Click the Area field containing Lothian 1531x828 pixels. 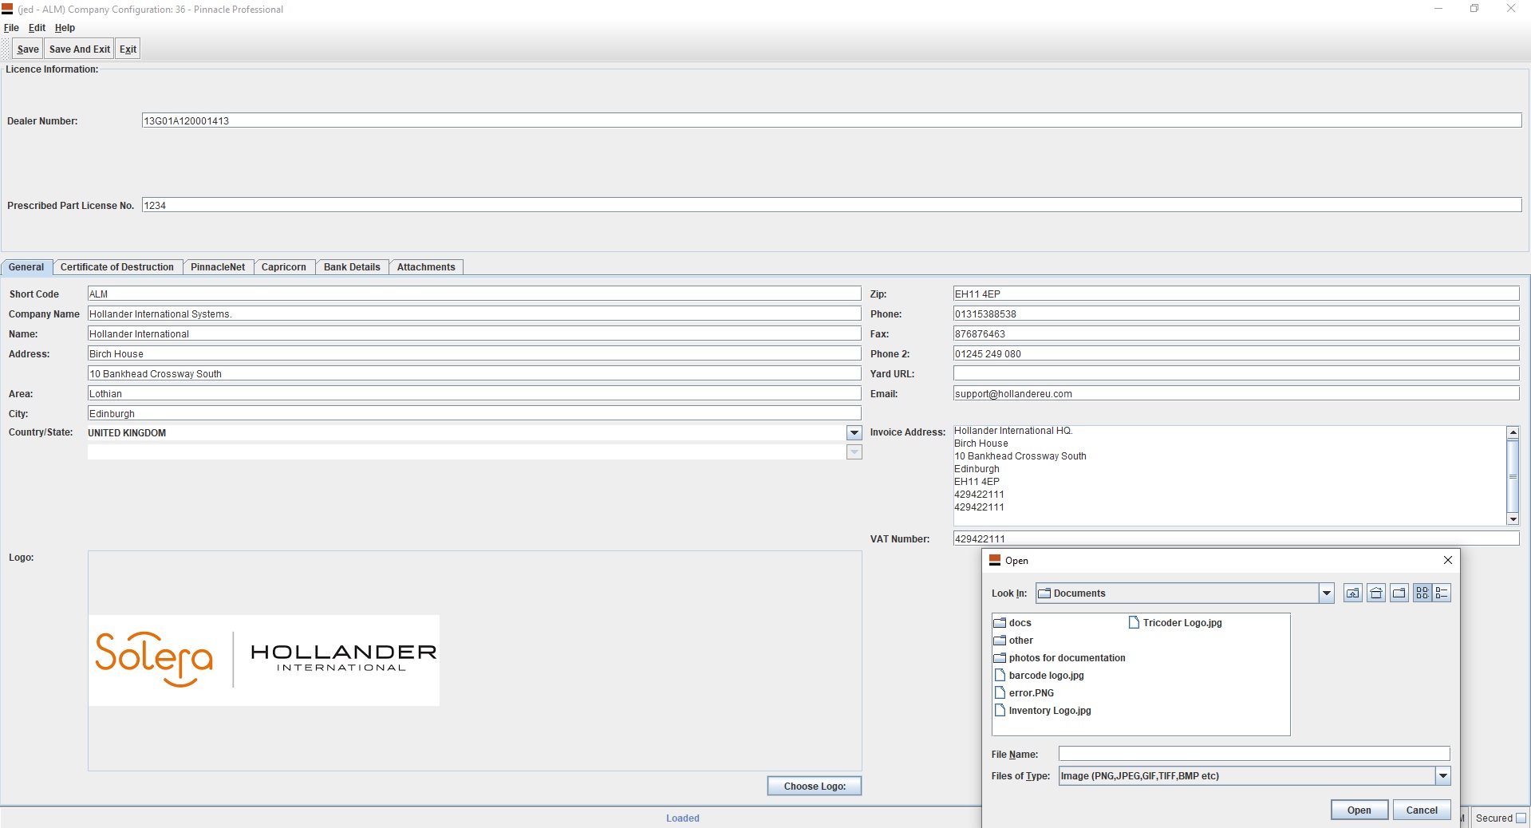pyautogui.click(x=474, y=393)
